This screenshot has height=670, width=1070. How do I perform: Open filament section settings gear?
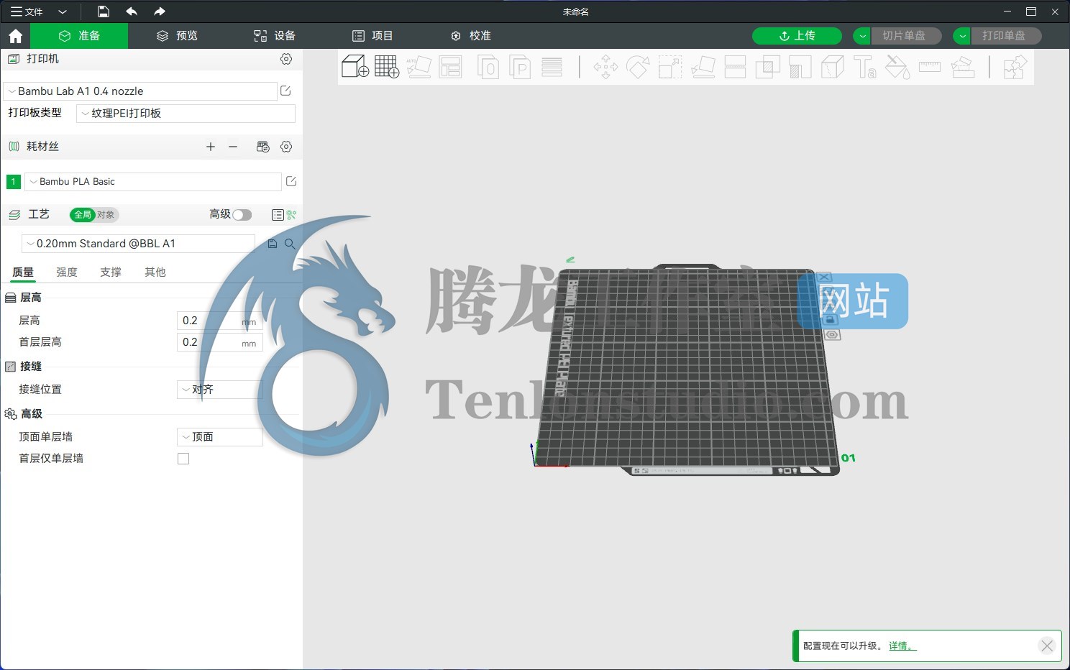(286, 147)
